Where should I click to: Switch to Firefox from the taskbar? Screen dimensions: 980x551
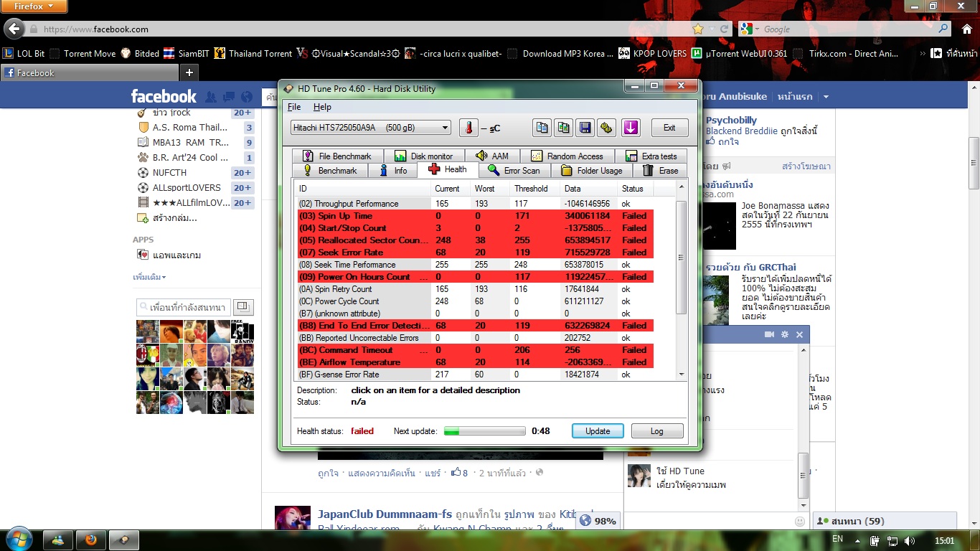[x=90, y=540]
